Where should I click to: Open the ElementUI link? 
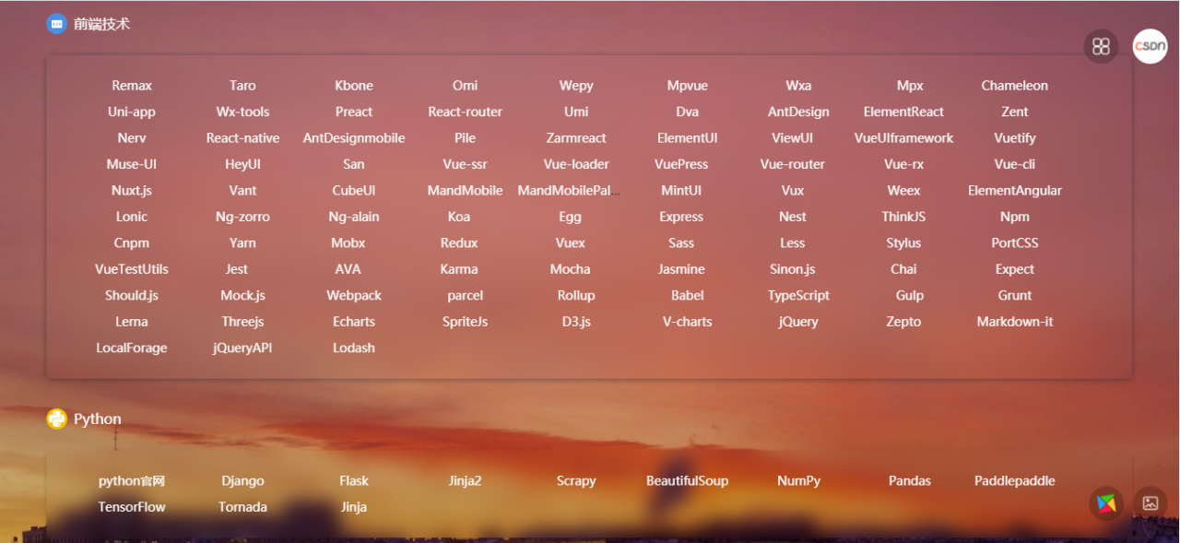(x=688, y=138)
